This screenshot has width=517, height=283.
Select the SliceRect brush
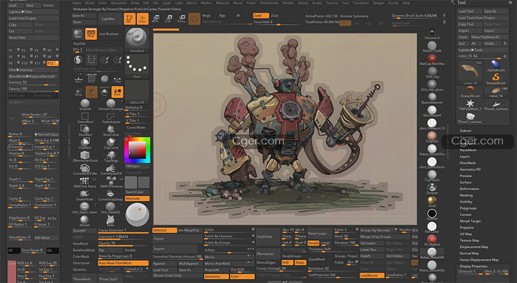[85, 131]
